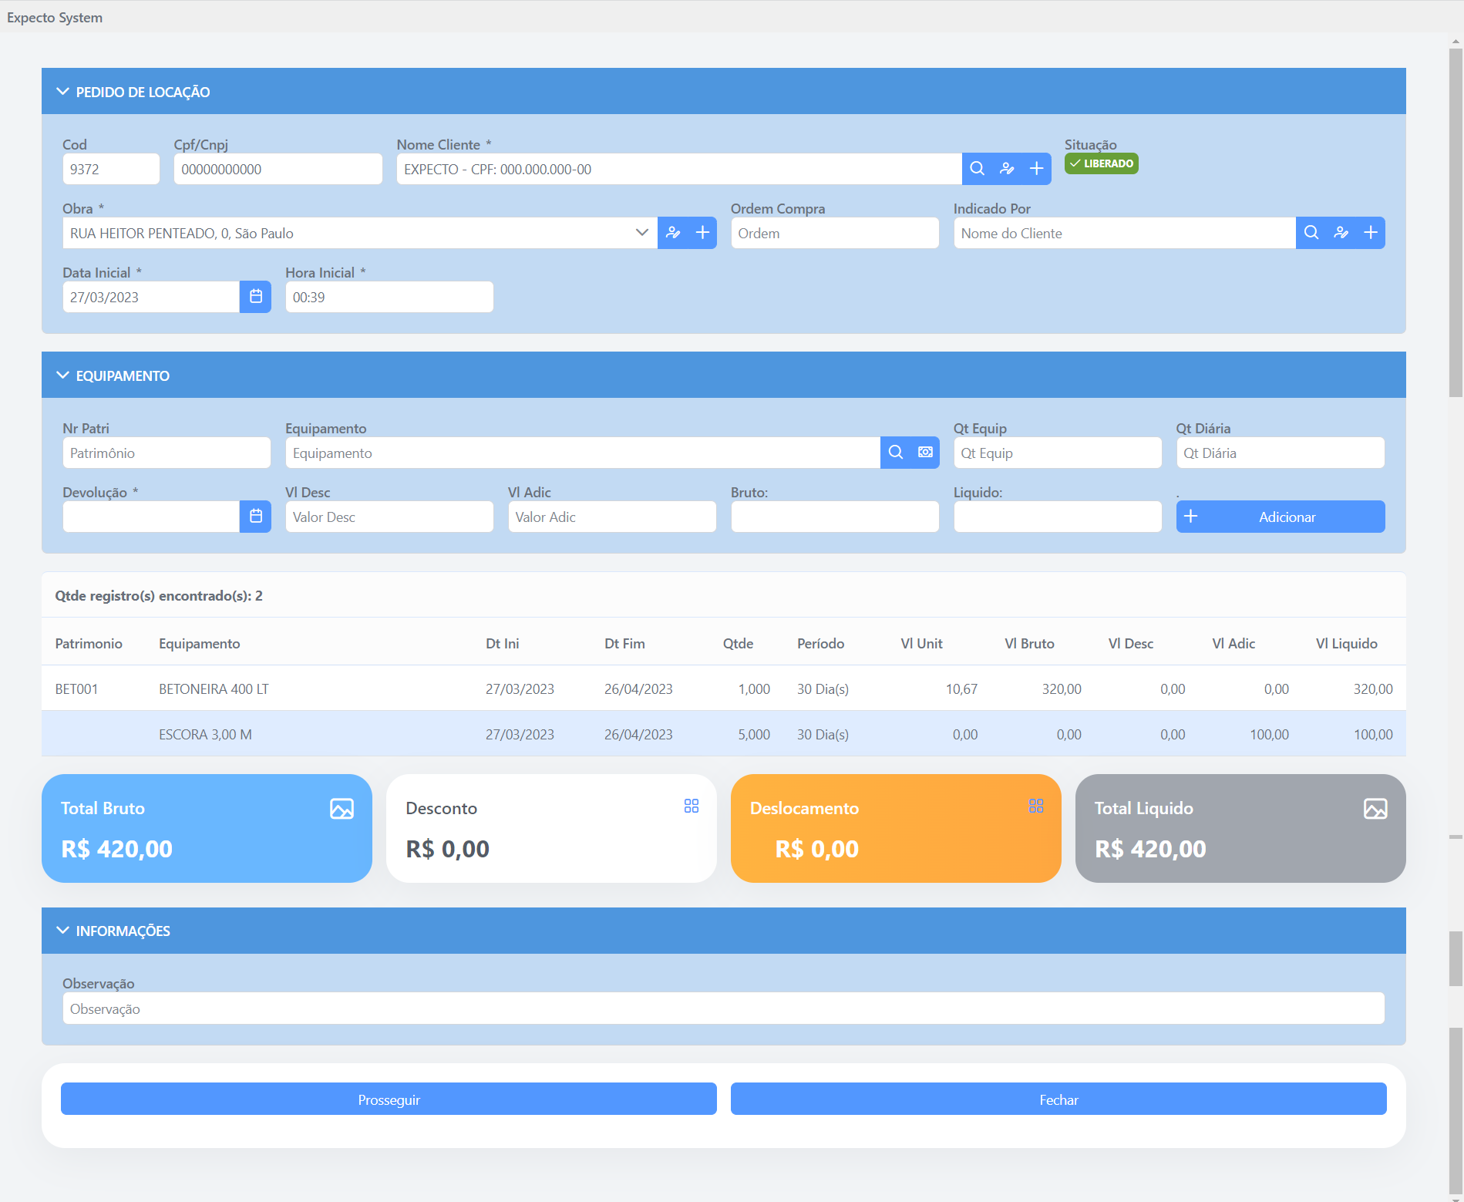Click edit client icon beside Nome Cliente
Screen dimensions: 1464x1202
[x=1007, y=169]
